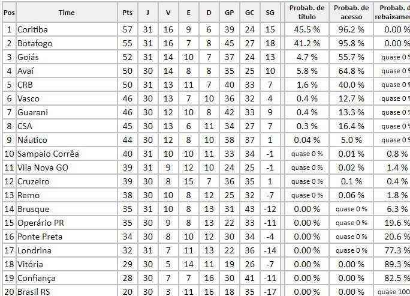Select the Botafogo team row
This screenshot has width=410, height=296.
point(34,43)
